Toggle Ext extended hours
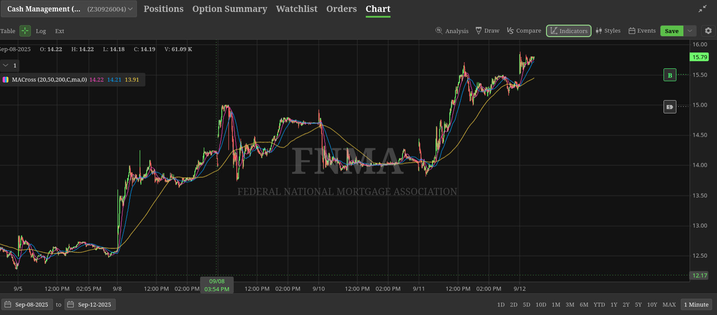The width and height of the screenshot is (717, 315). (60, 31)
